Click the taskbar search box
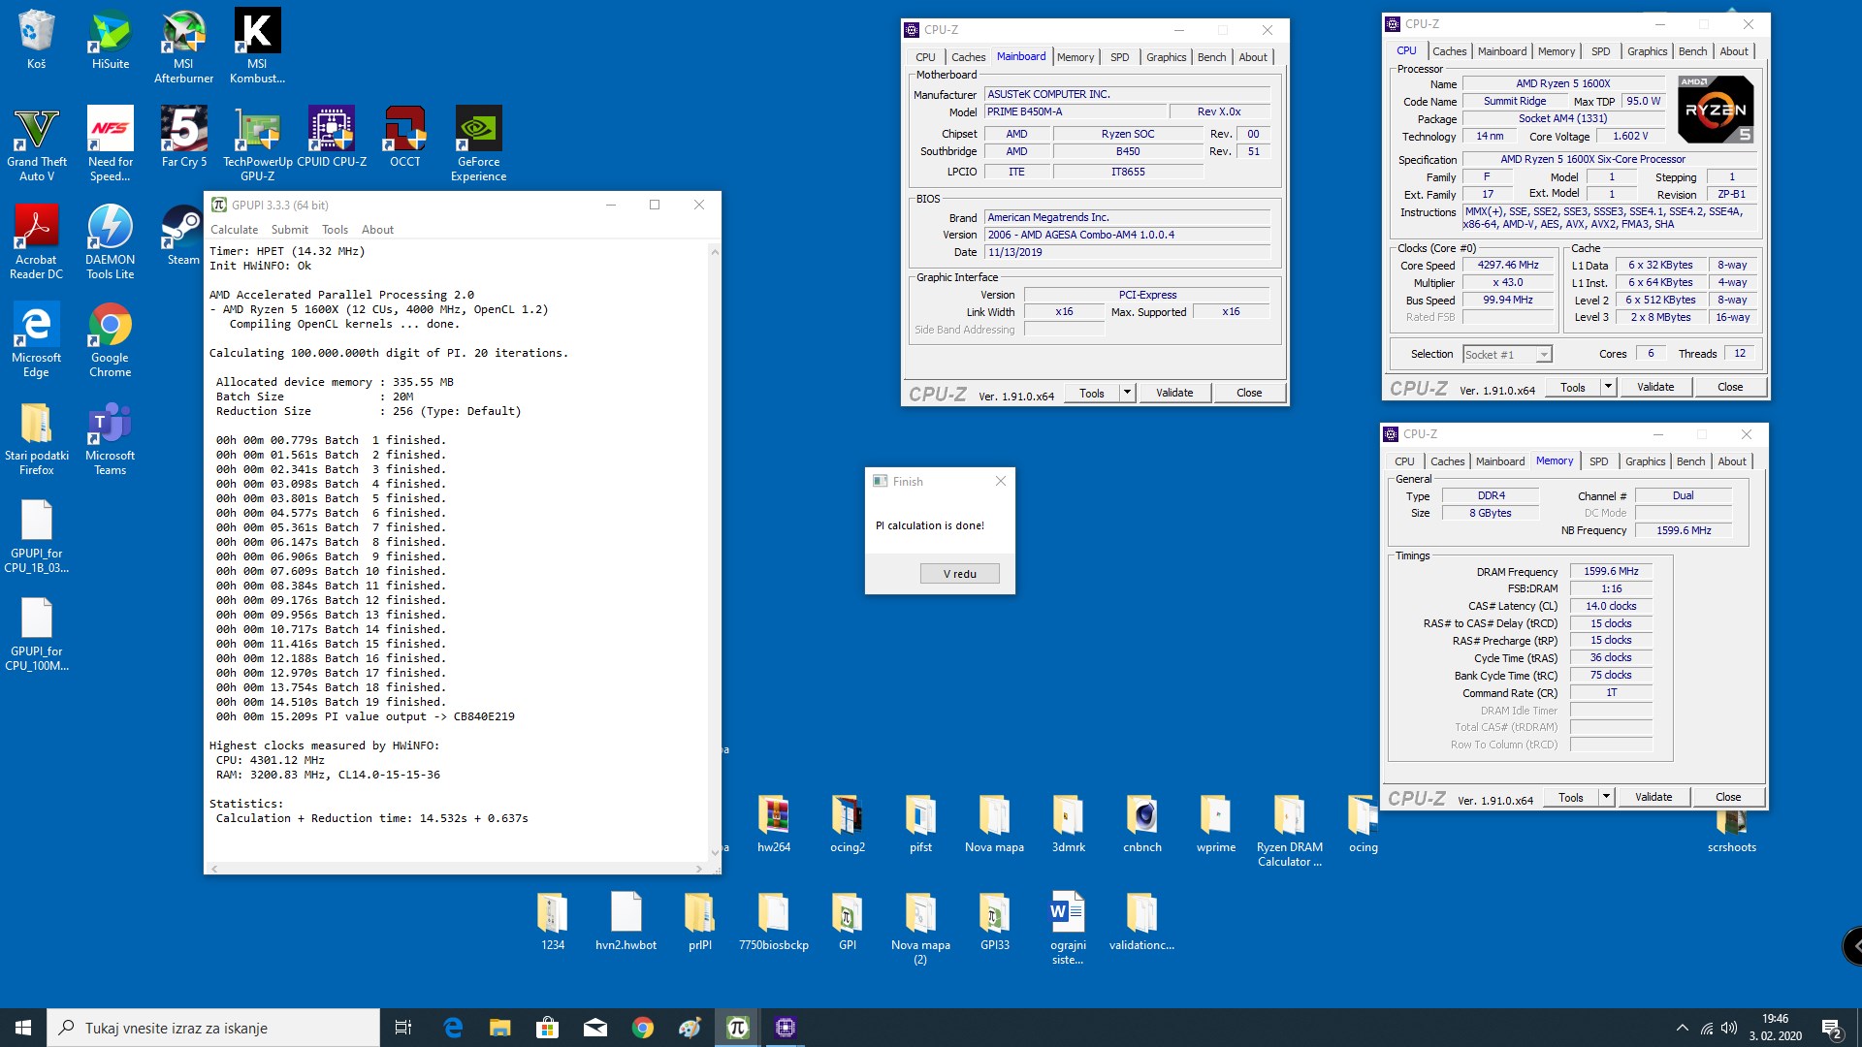Viewport: 1862px width, 1047px height. coord(213,1028)
